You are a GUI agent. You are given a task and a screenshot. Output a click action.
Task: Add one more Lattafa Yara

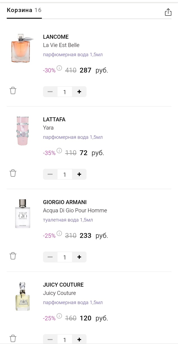79,174
